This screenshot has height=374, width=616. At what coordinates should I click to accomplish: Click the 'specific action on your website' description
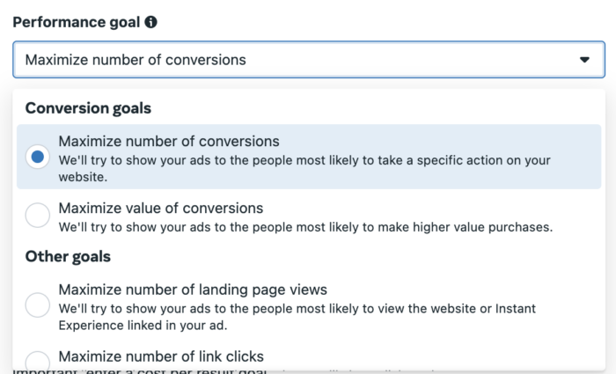pos(304,169)
